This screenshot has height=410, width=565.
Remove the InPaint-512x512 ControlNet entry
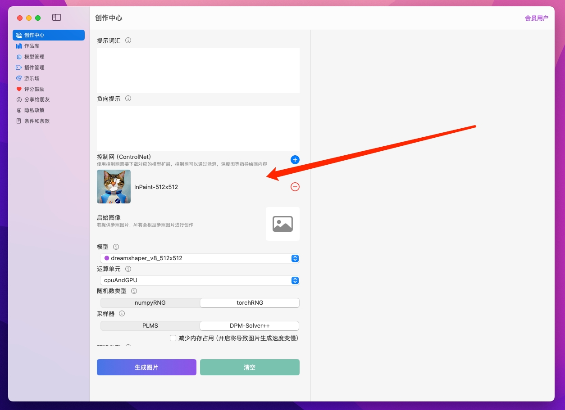pyautogui.click(x=295, y=187)
